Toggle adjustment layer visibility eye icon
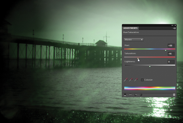 click(x=130, y=95)
